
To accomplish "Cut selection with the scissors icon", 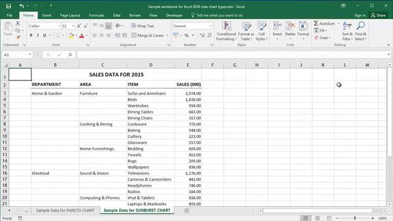I will point(18,23).
